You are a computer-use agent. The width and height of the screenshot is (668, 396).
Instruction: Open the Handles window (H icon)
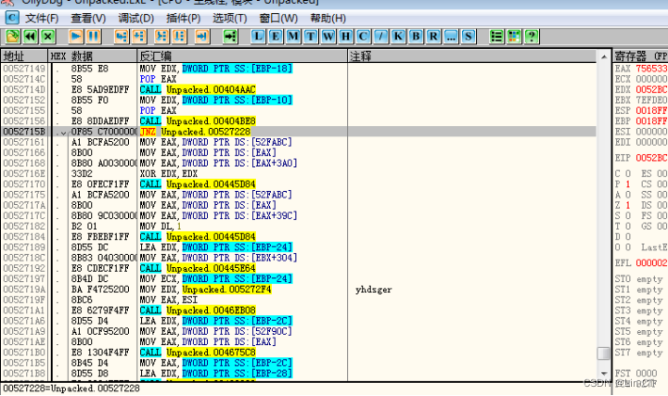tap(345, 36)
